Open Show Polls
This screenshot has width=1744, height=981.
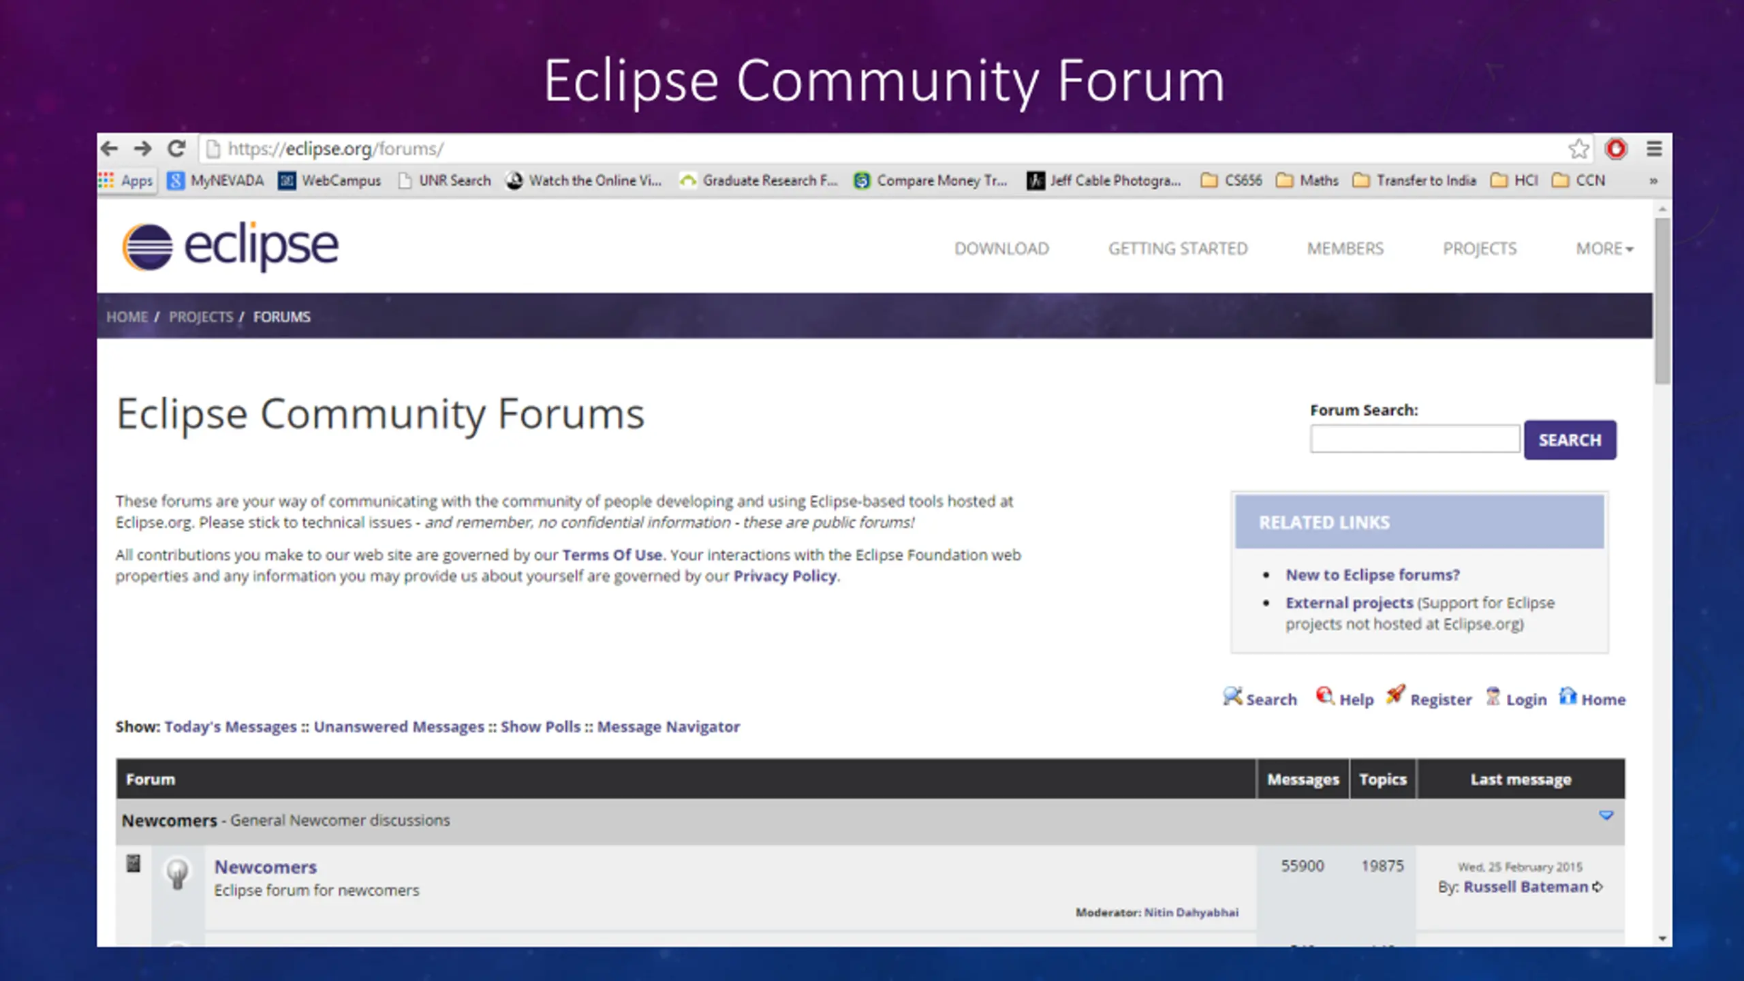[540, 727]
